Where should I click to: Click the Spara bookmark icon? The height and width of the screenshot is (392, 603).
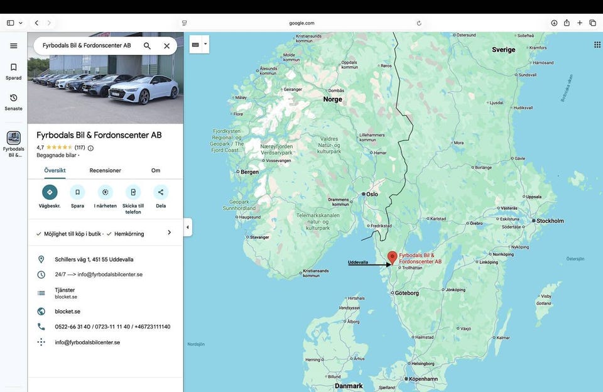[77, 192]
